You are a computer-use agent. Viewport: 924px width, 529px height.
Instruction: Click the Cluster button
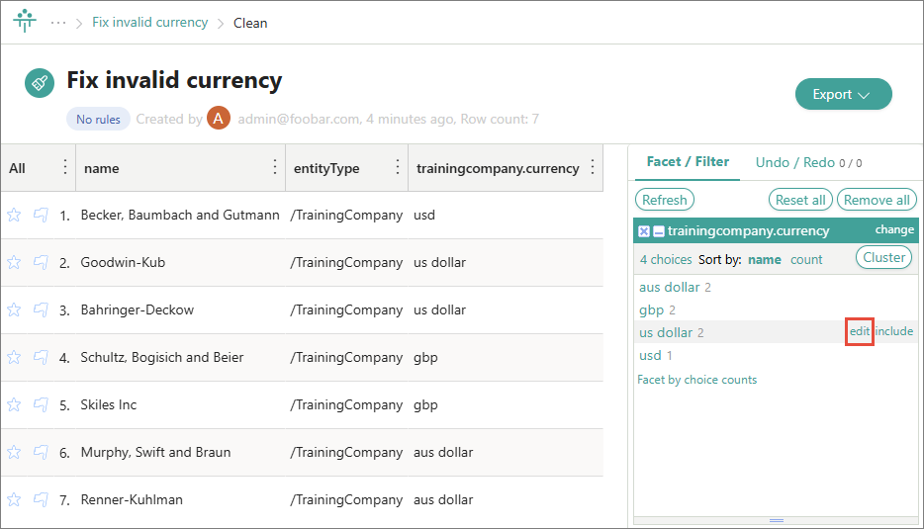coord(883,257)
